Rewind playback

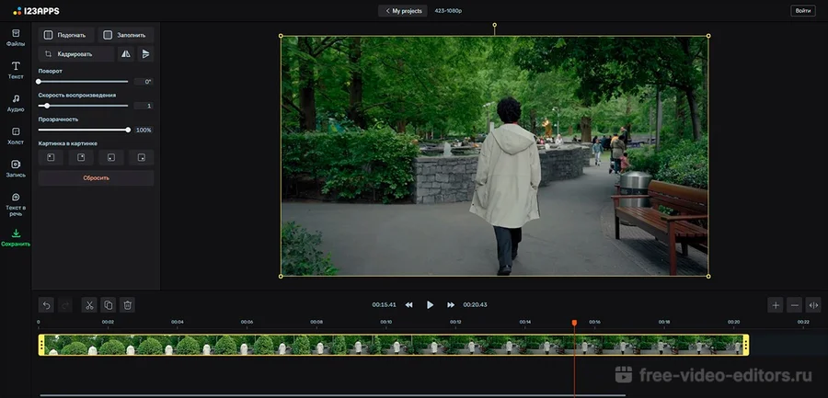click(x=408, y=304)
